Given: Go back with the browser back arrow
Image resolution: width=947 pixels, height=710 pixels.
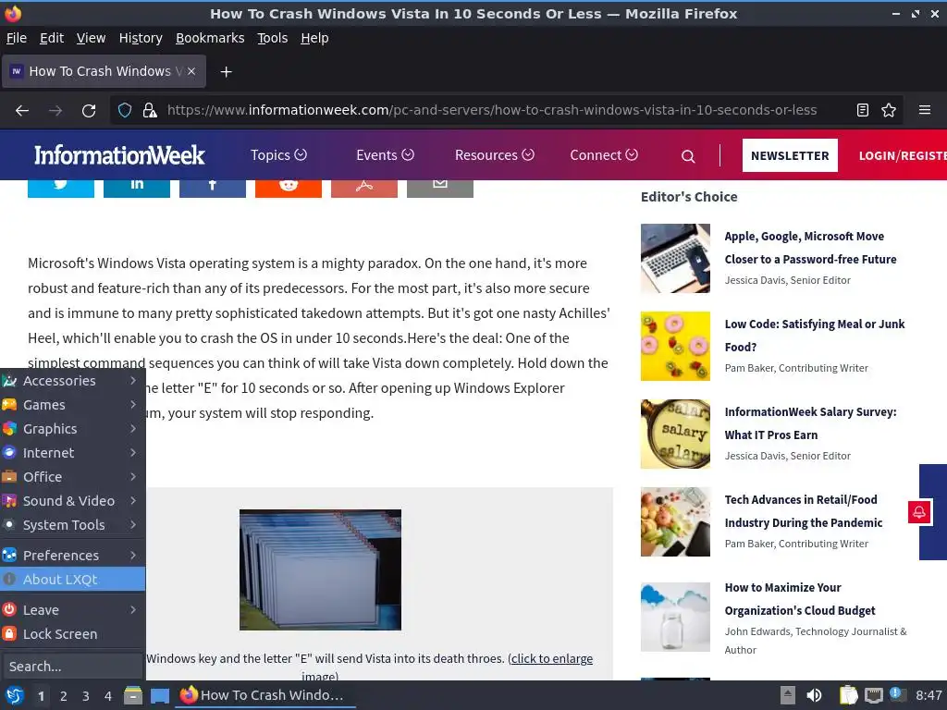Looking at the screenshot, I should coord(22,111).
